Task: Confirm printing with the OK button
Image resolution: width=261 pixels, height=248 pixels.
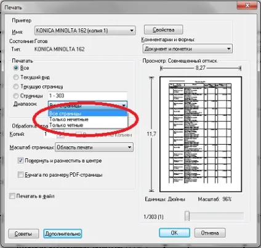Action: [174, 233]
